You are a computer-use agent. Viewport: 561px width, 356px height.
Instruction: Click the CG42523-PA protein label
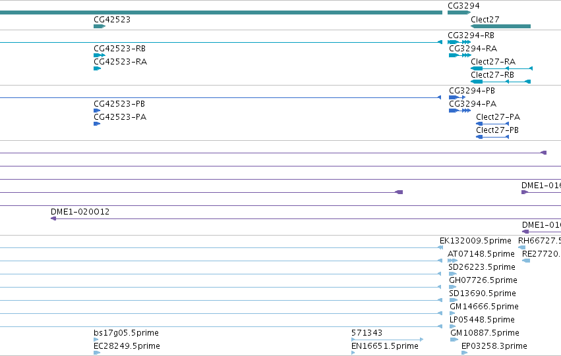click(120, 117)
